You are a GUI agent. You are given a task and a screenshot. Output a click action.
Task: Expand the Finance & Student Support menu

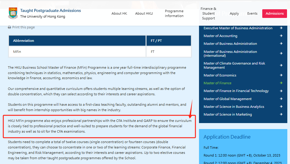tap(208, 13)
